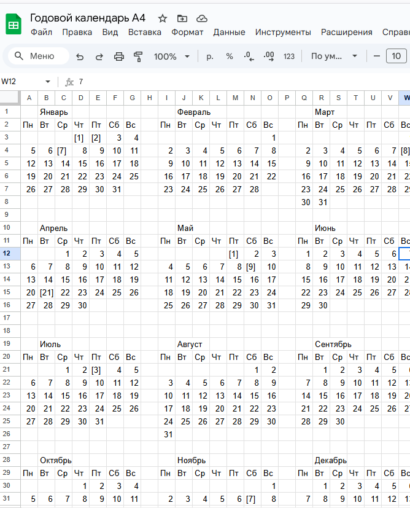Click the document title Годовой календарь A4
The height and width of the screenshot is (508, 410).
[88, 18]
